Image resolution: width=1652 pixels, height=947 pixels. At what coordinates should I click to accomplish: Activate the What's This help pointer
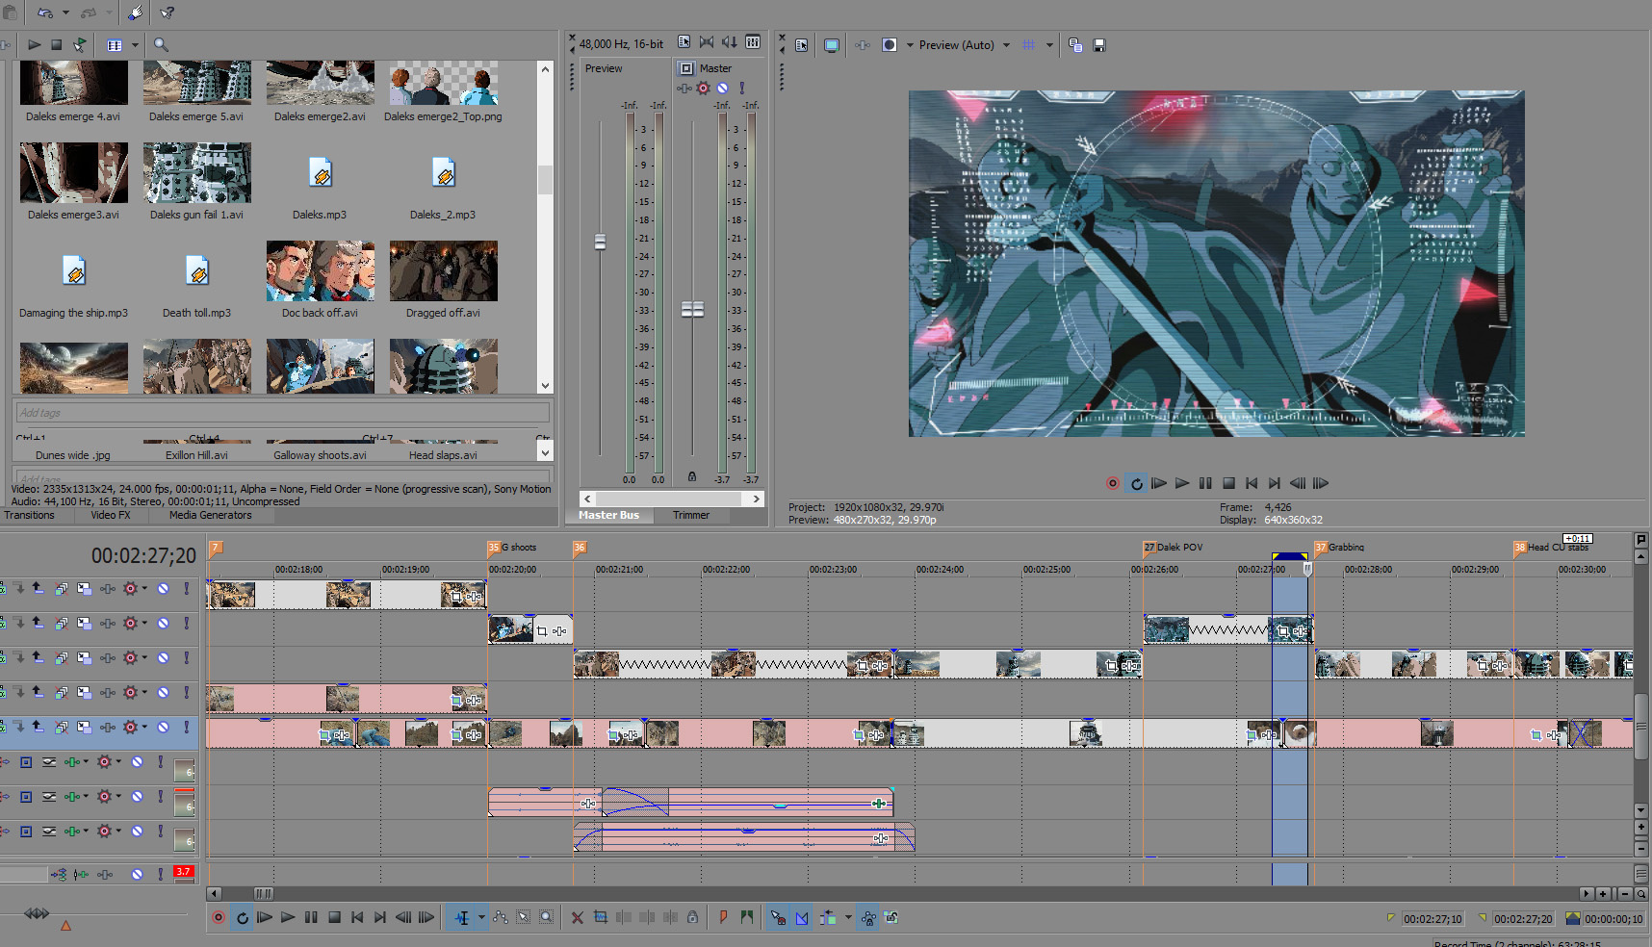(168, 13)
